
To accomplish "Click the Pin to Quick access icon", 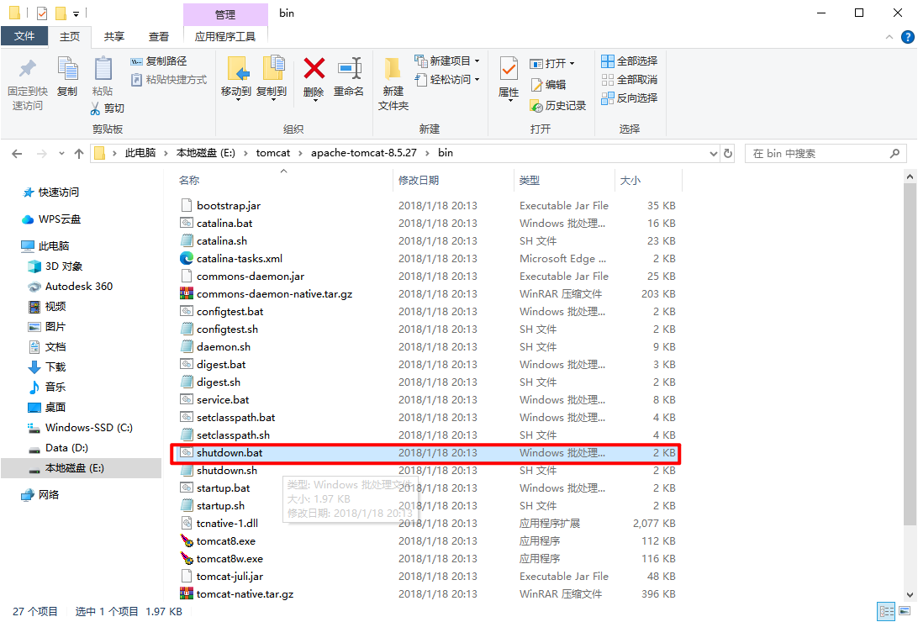I will (x=27, y=70).
